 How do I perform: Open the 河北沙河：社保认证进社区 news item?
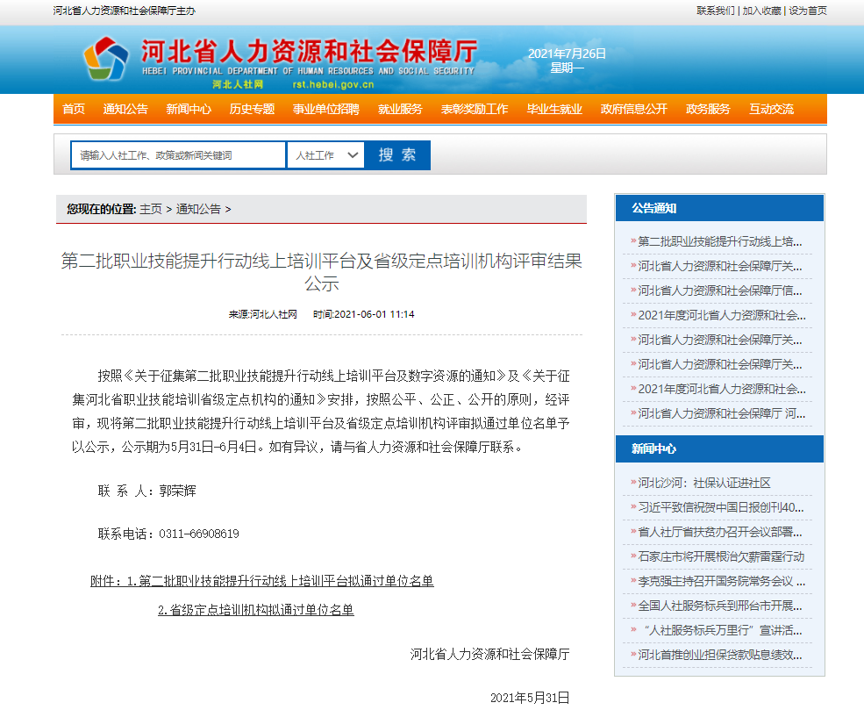[704, 483]
